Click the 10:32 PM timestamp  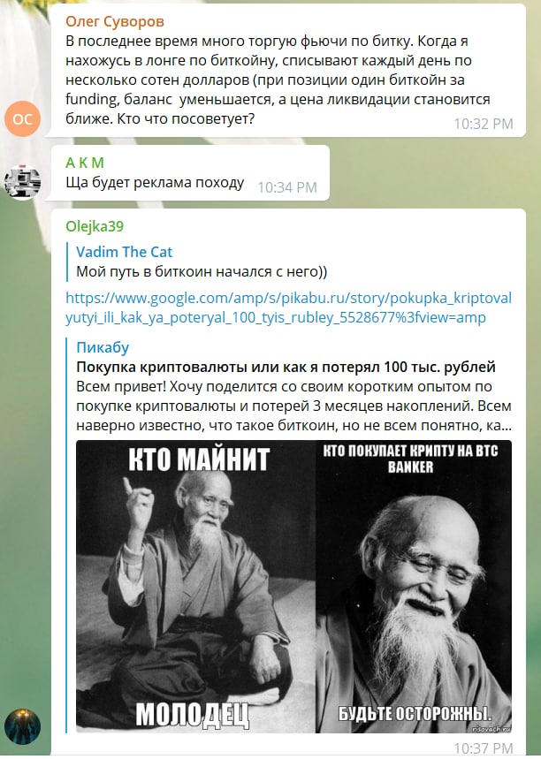[483, 124]
